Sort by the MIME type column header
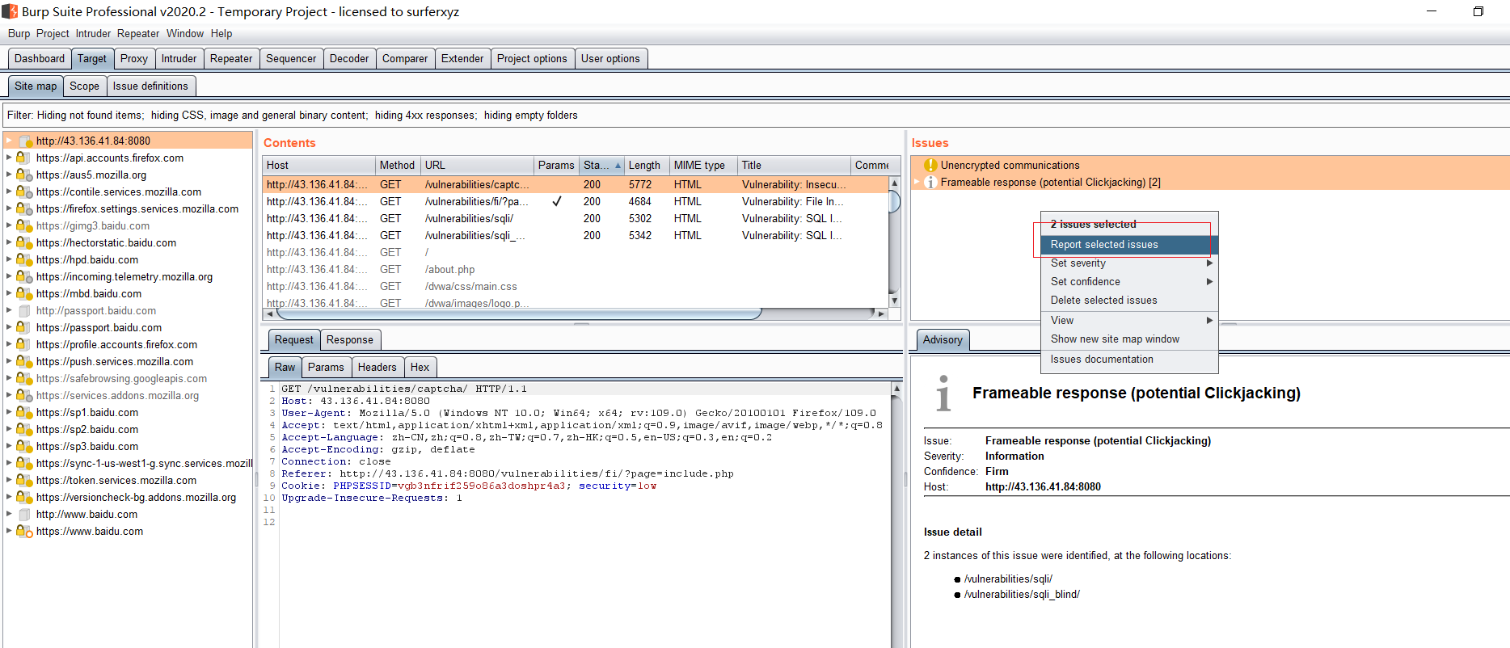The height and width of the screenshot is (648, 1510). click(703, 165)
